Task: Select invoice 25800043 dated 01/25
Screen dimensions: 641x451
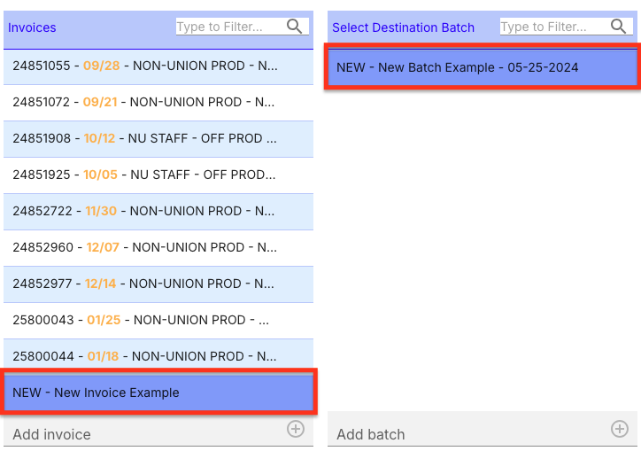Action: 158,321
